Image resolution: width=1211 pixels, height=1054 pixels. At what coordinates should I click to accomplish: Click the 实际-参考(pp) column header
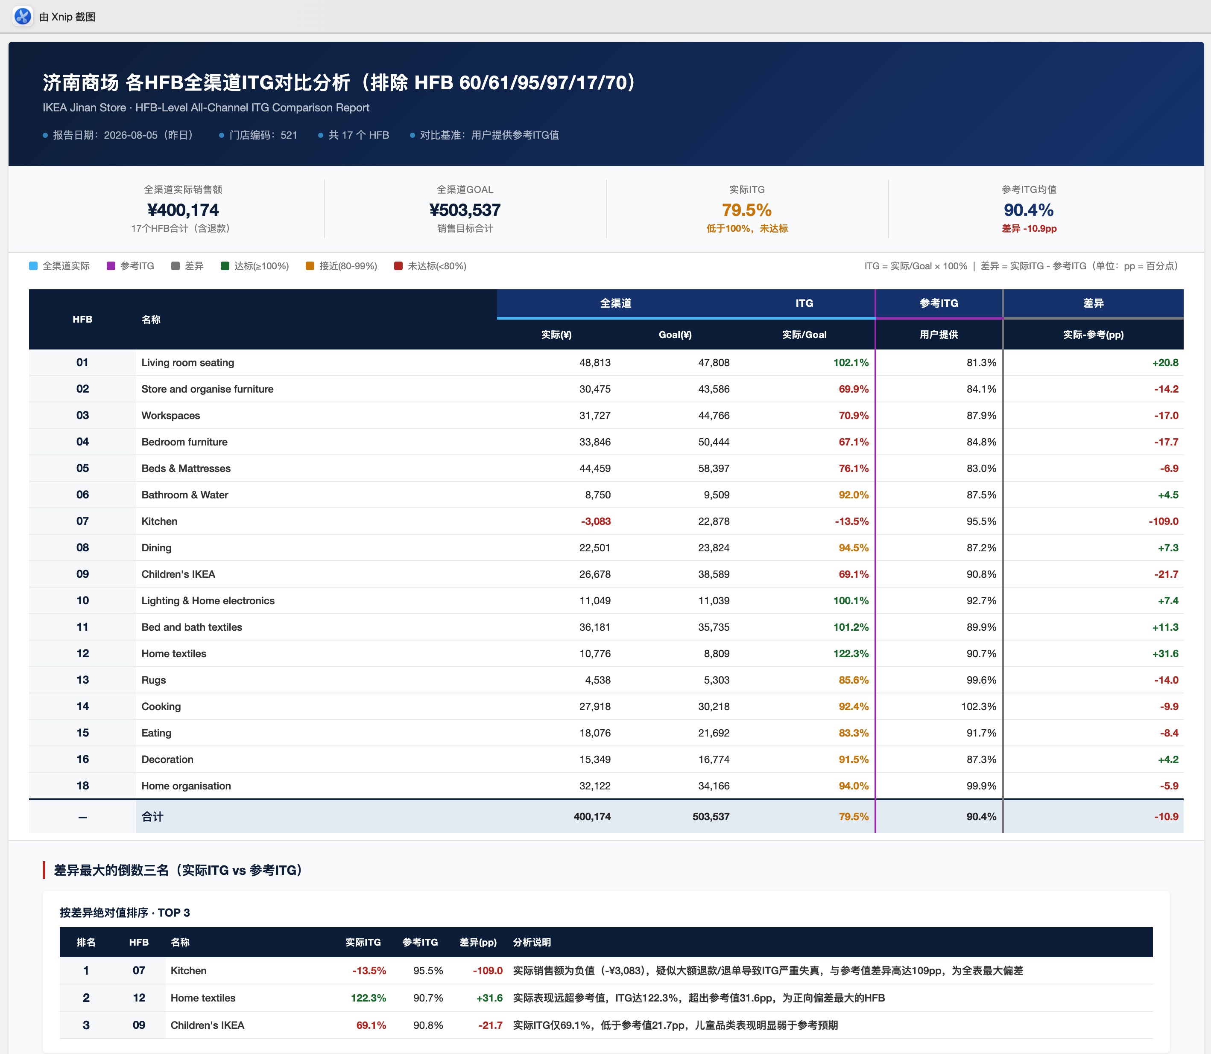click(x=1093, y=335)
